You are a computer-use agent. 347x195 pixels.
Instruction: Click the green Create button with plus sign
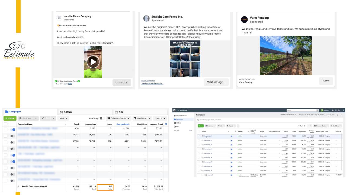click(x=10, y=118)
